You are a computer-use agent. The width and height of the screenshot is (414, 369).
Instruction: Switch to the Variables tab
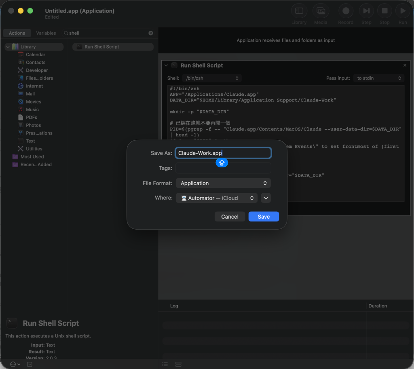46,33
